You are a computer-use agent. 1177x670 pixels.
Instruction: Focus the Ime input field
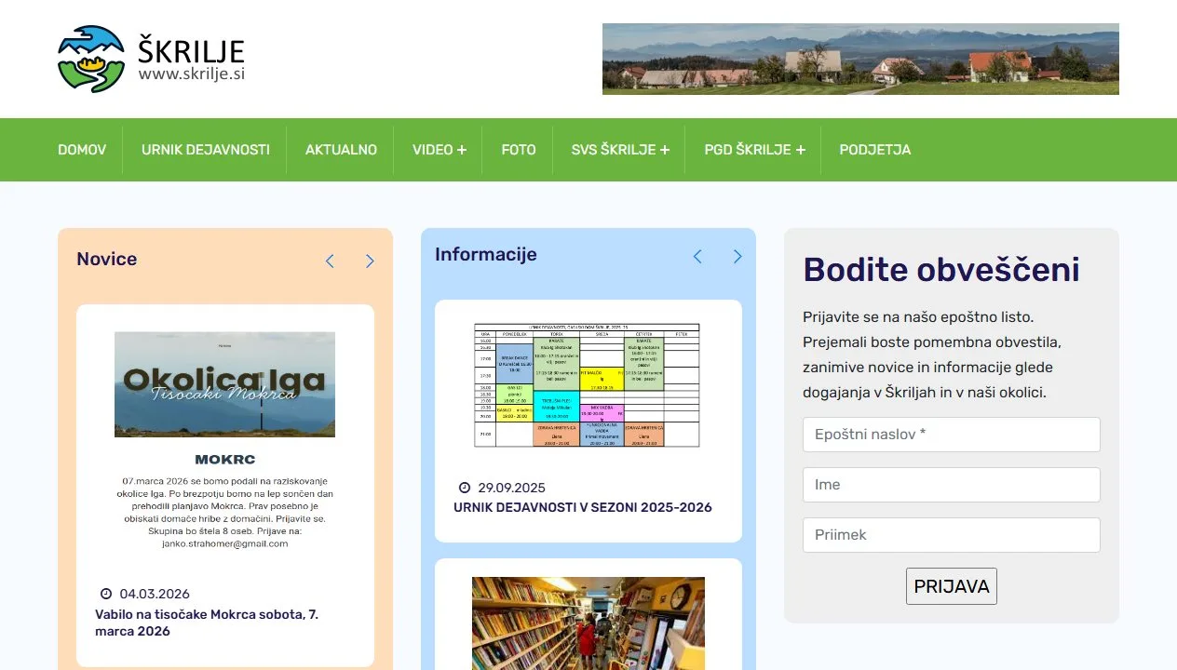point(951,485)
